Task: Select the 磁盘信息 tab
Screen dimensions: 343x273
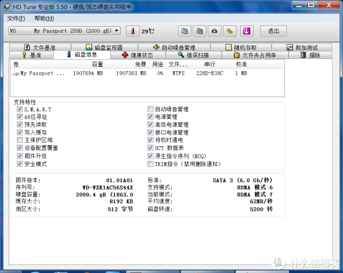Action: [x=82, y=54]
